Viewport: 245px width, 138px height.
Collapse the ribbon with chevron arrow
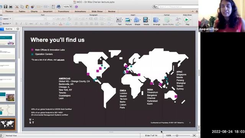coord(193,11)
